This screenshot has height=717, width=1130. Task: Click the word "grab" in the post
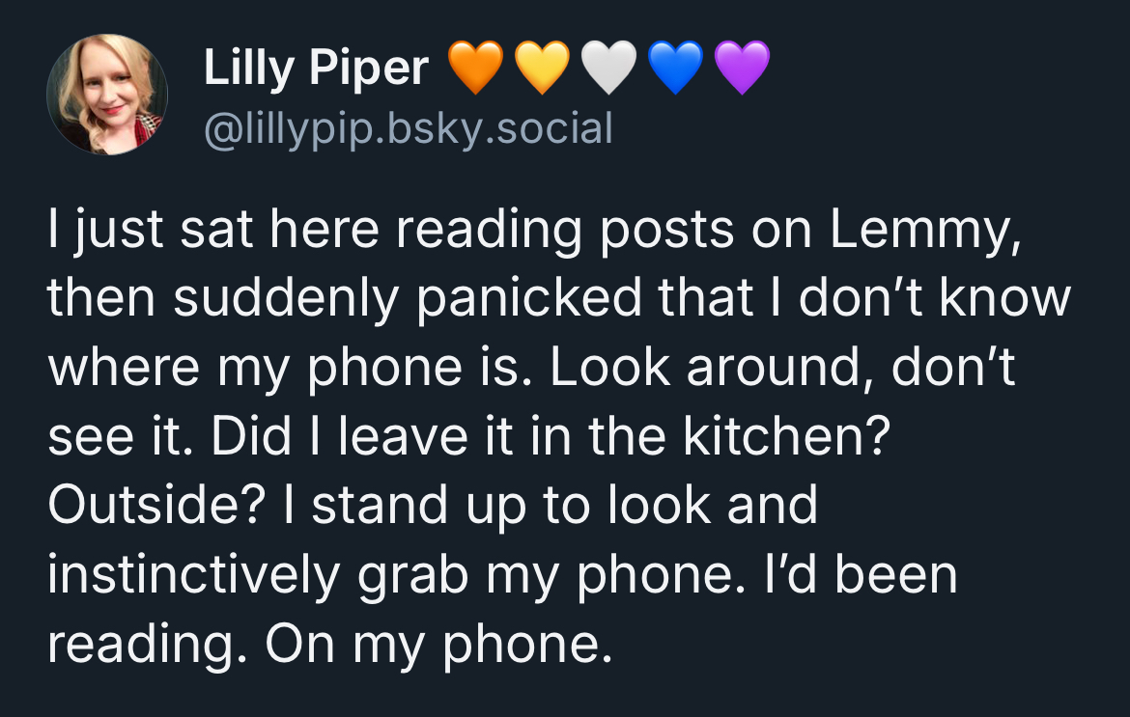point(412,575)
